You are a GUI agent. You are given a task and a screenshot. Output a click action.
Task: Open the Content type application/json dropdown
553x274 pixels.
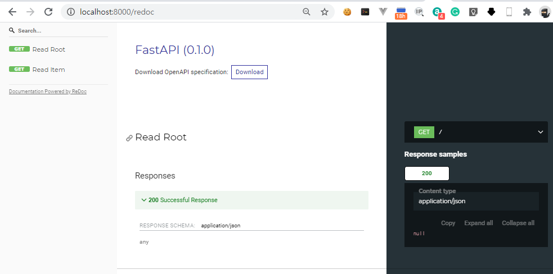476,201
